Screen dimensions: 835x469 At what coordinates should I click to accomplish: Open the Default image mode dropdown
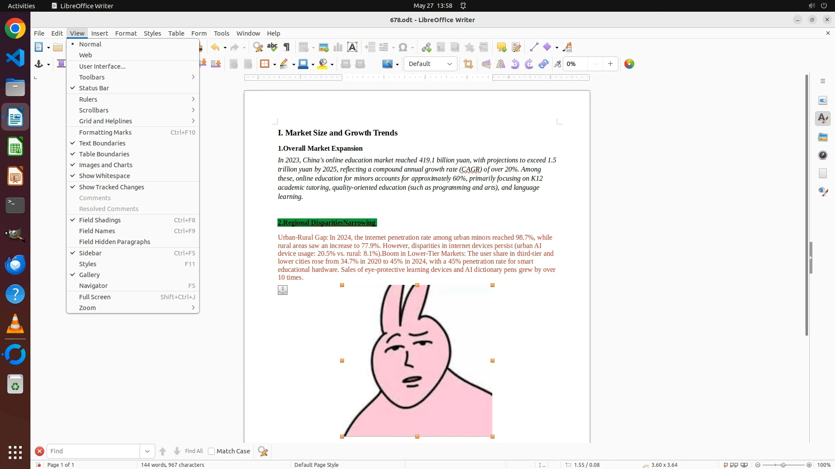point(449,64)
